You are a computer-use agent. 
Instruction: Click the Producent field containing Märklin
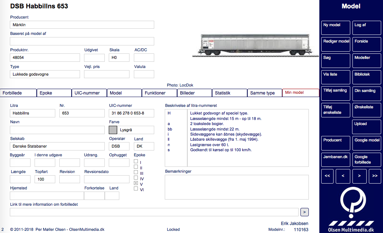82,25
